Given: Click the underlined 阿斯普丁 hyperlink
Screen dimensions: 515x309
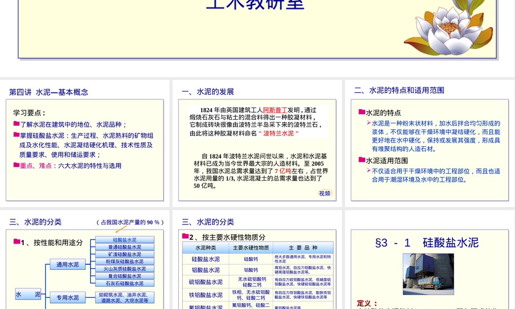Looking at the screenshot, I should click(x=275, y=110).
